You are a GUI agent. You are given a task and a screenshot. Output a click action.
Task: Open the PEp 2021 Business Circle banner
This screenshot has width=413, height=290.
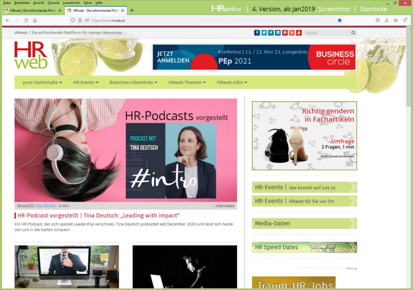254,57
